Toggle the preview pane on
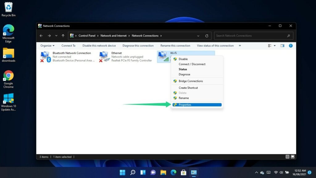This screenshot has width=316, height=178. (282, 45)
